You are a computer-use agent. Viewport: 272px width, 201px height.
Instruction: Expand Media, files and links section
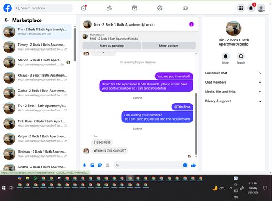[233, 92]
